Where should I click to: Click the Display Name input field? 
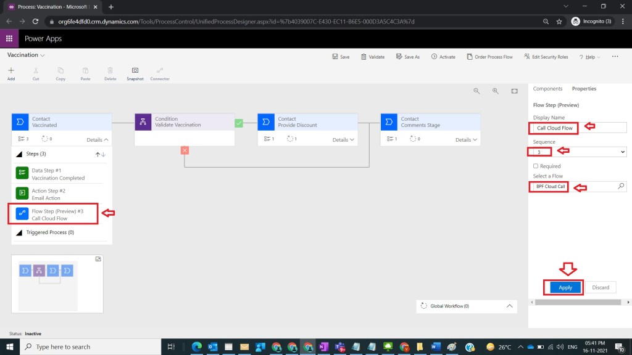[x=578, y=128]
